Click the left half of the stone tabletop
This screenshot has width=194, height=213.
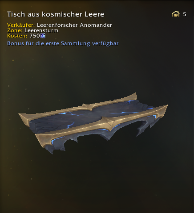(x=65, y=121)
